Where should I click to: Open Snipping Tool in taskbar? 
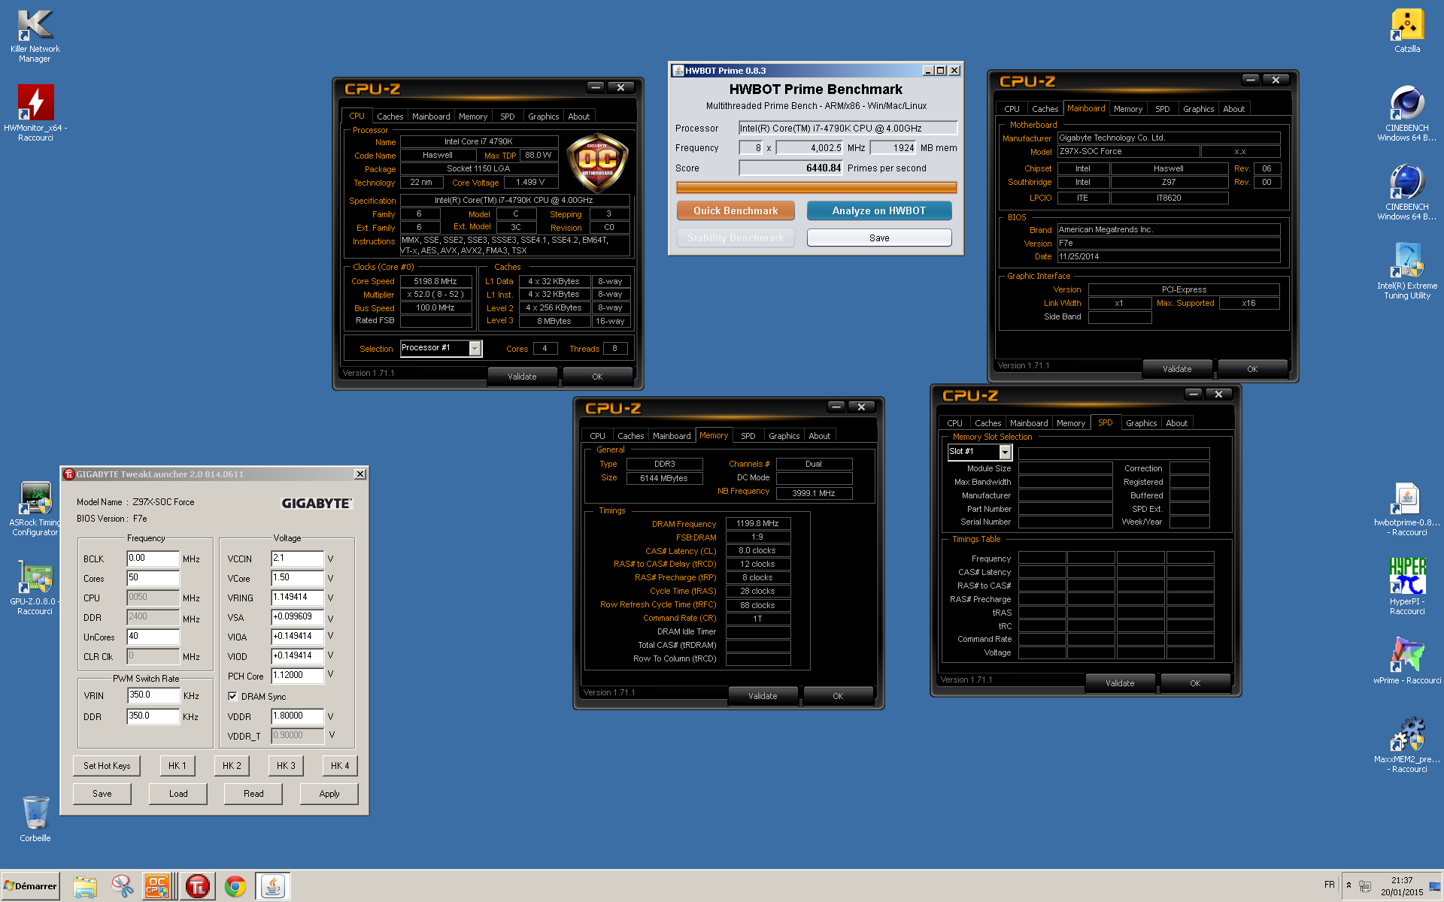click(x=122, y=886)
